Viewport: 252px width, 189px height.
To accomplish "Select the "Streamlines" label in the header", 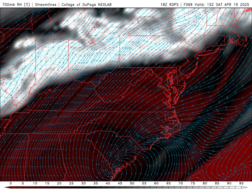I will tap(46, 4).
